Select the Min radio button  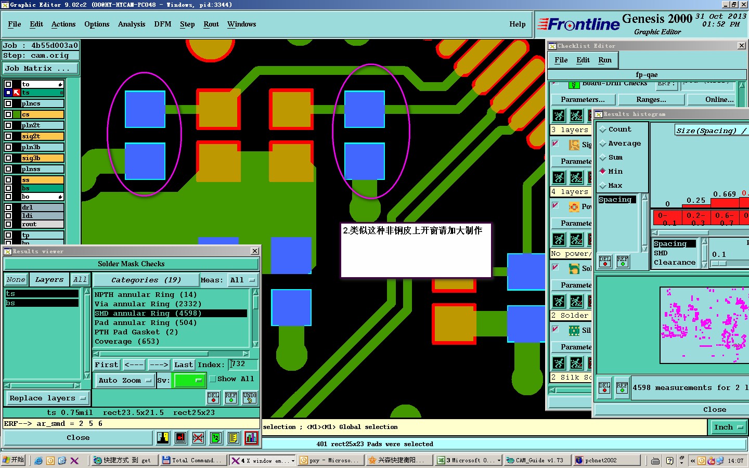603,171
